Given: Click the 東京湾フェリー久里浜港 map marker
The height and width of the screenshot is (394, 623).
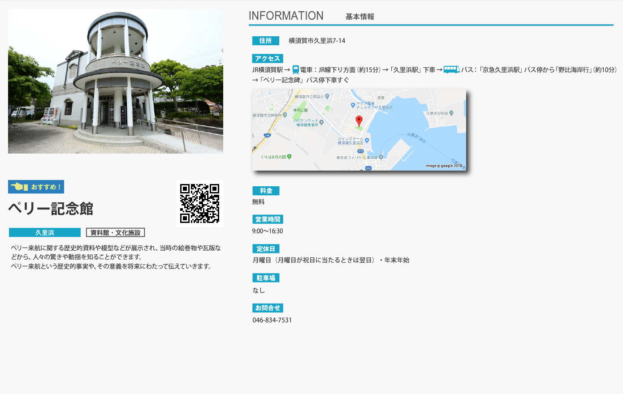Looking at the screenshot, I should point(381,157).
